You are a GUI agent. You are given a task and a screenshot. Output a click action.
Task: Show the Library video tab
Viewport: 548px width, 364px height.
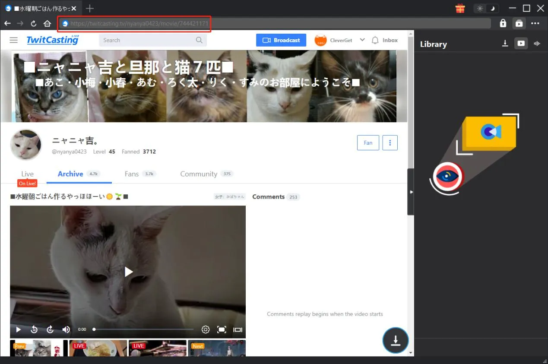521,43
